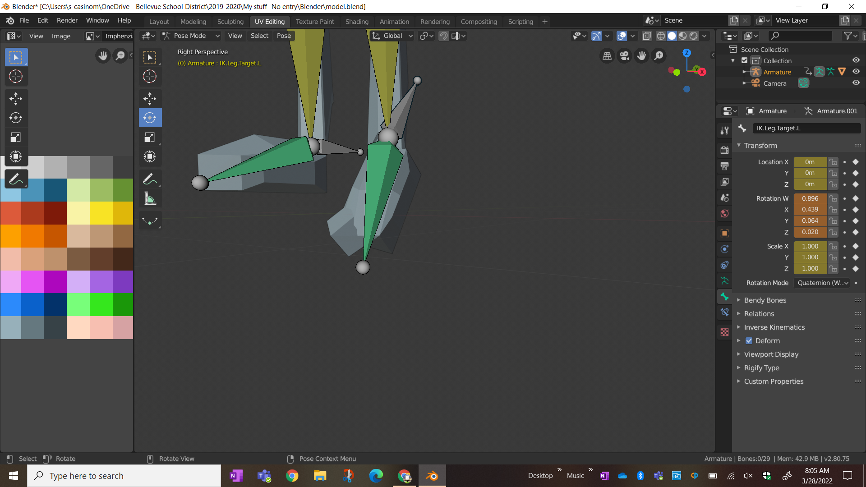Disable the Deform checkbox
Screen dimensions: 866x487
click(749, 341)
